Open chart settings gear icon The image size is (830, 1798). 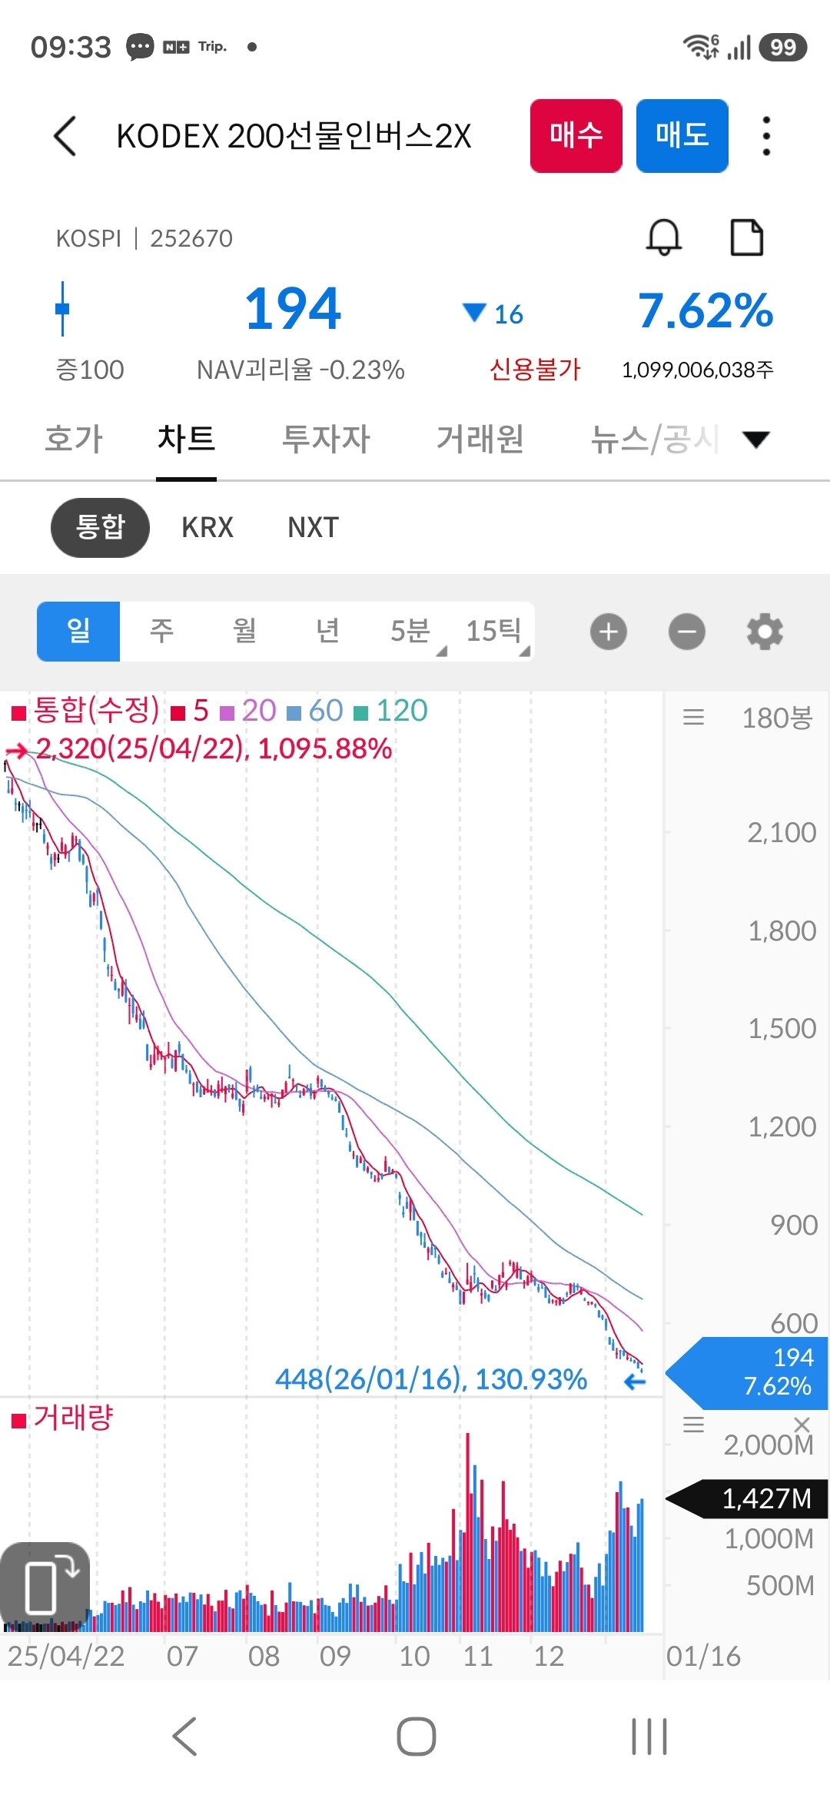[x=765, y=632]
